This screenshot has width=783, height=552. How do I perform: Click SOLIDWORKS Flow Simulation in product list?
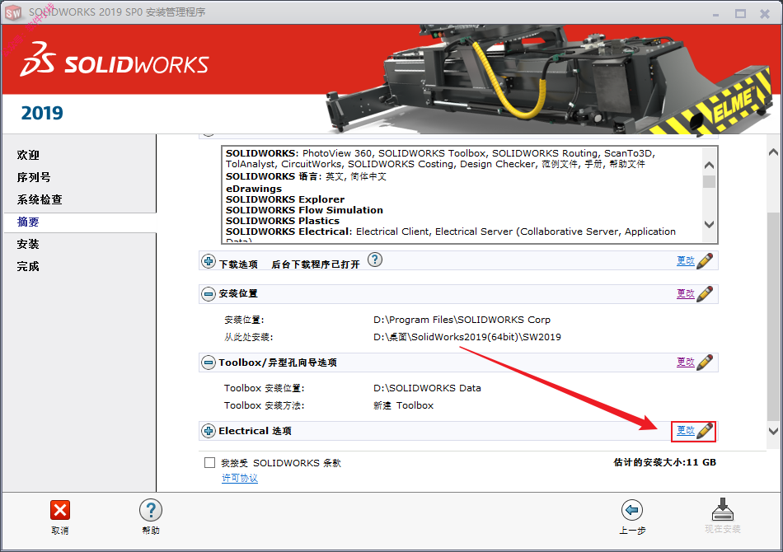[x=304, y=210]
